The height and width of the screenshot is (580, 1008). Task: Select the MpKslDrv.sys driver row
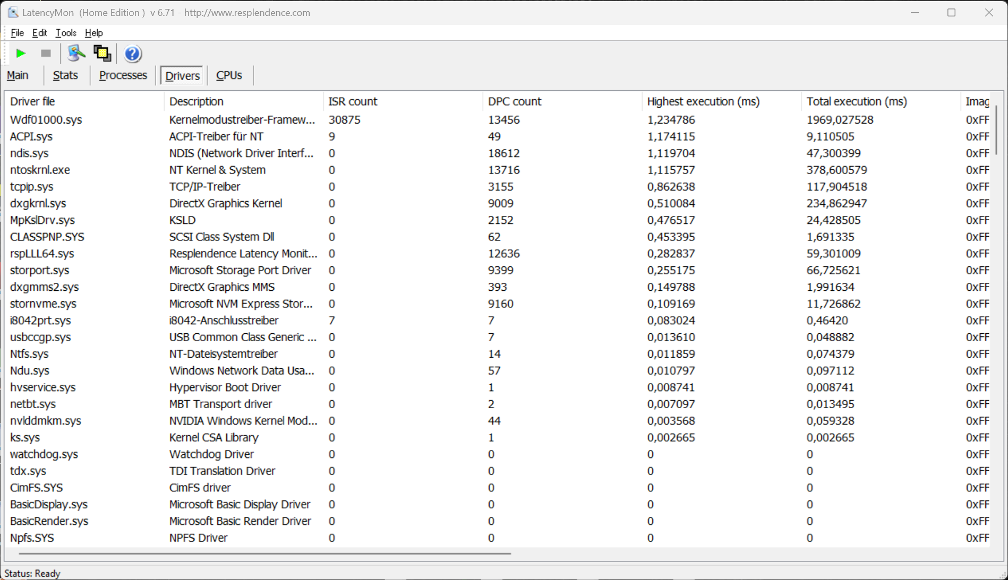[x=497, y=220]
